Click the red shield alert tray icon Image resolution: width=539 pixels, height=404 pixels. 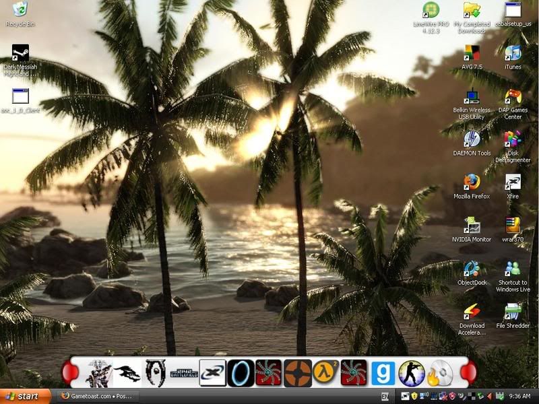coord(452,396)
